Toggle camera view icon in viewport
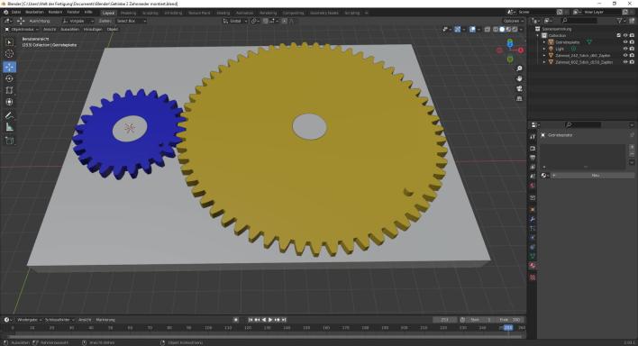Screen dimensions: 638x346 click(519, 88)
